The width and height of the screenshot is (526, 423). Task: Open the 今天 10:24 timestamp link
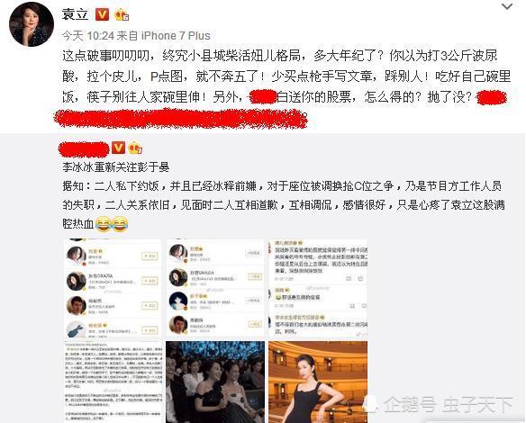(x=88, y=35)
